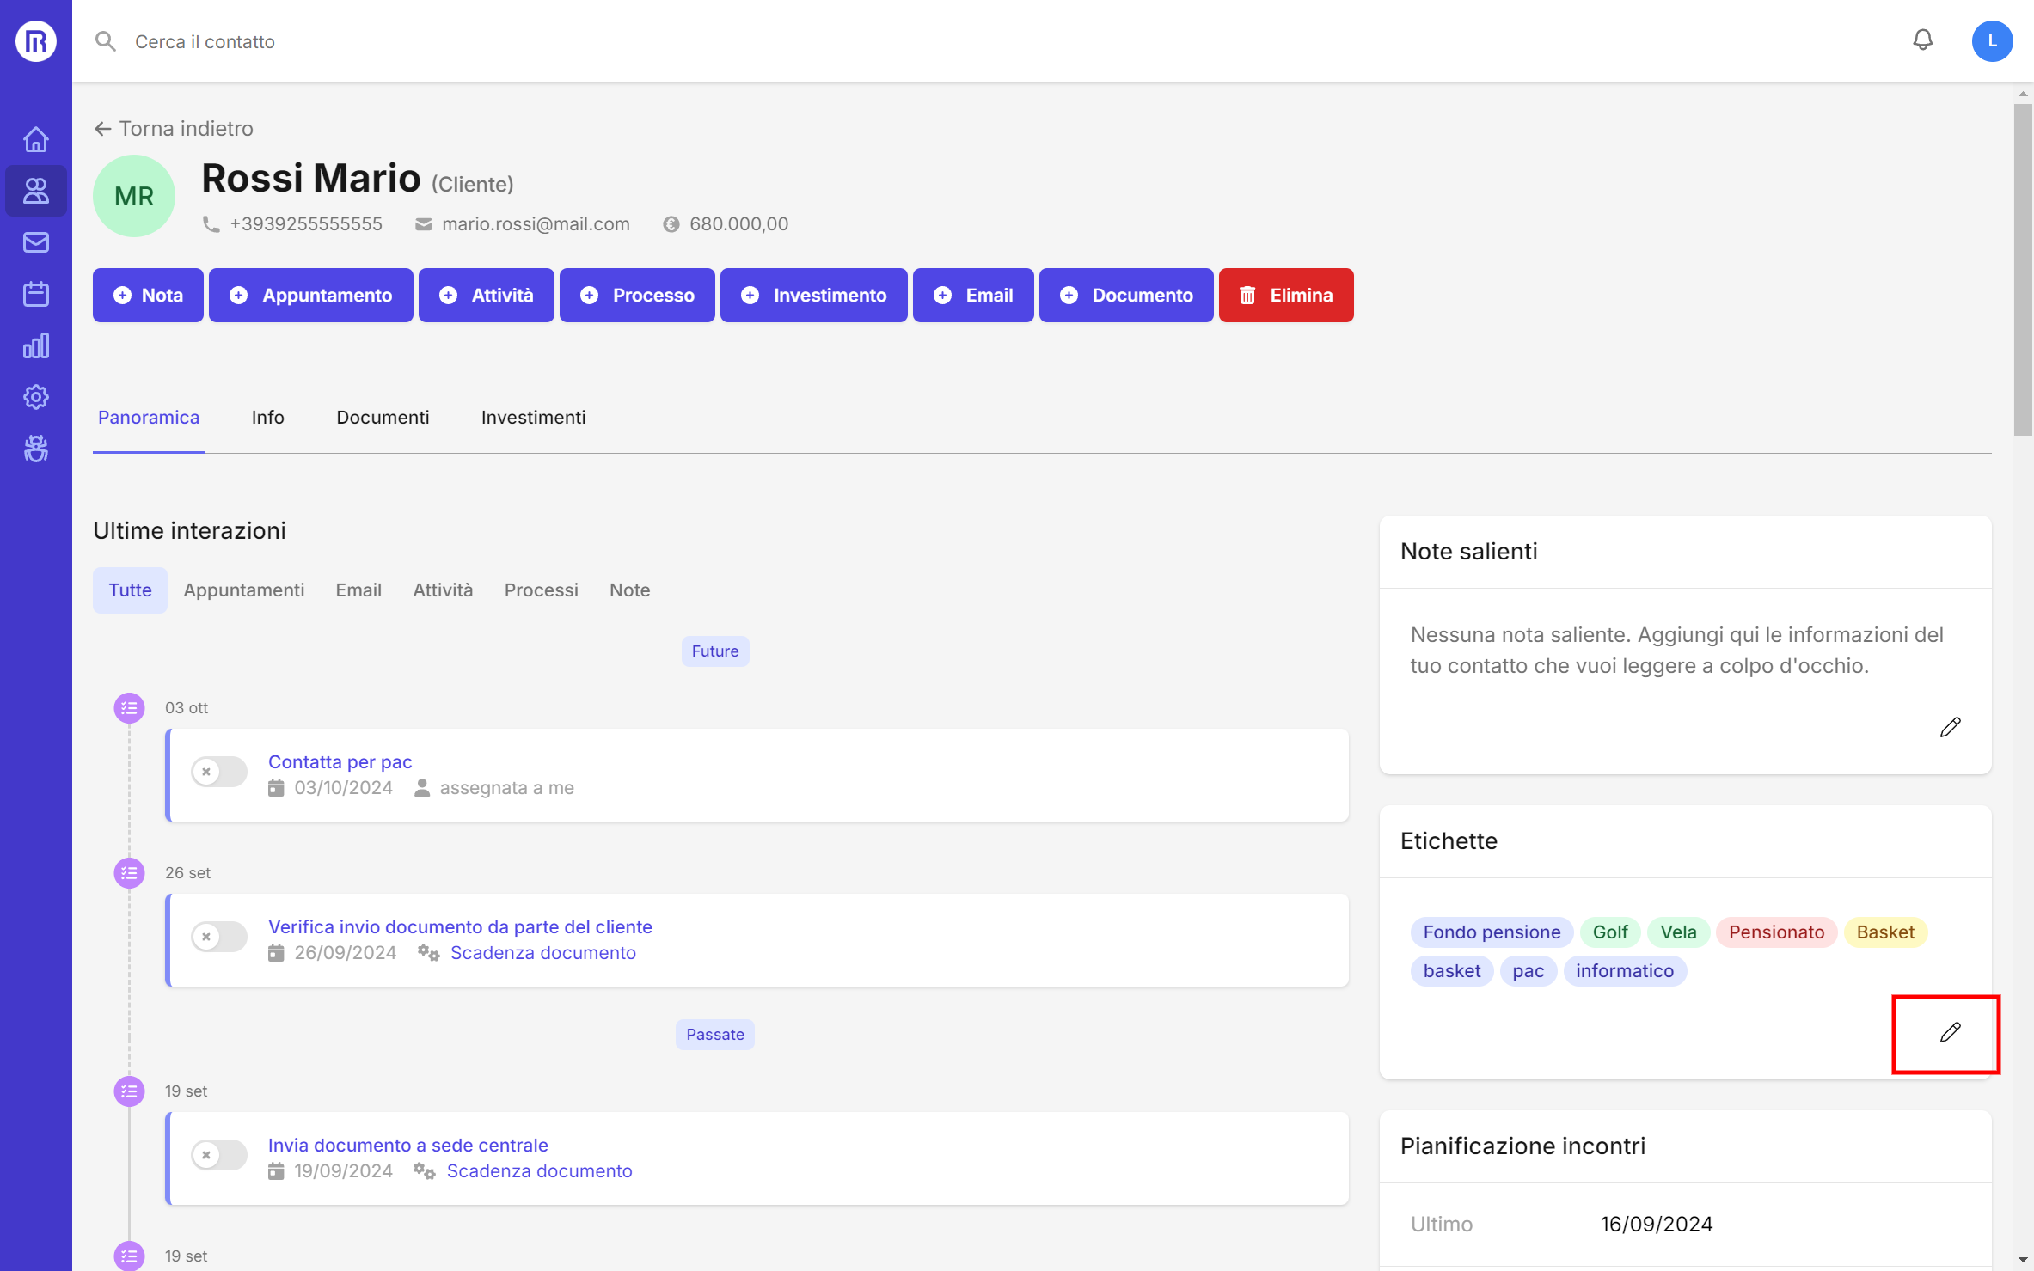Open the Email section from the sidebar
2034x1271 pixels.
[x=35, y=241]
